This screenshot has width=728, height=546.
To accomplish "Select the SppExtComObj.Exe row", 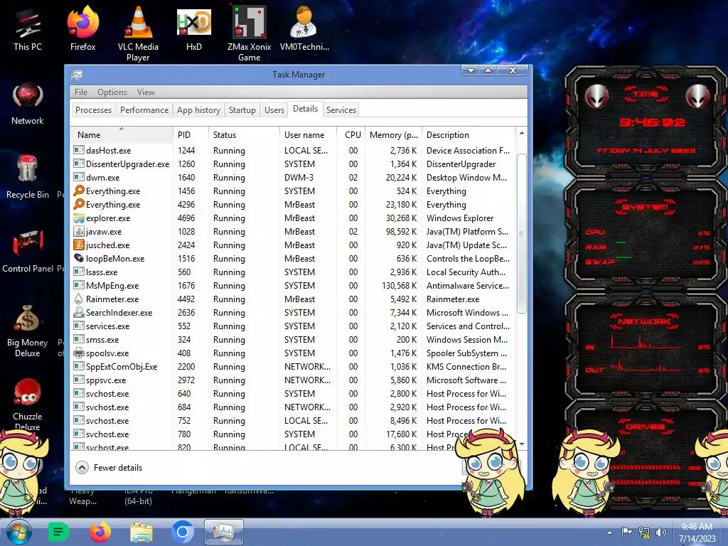I will [x=293, y=366].
